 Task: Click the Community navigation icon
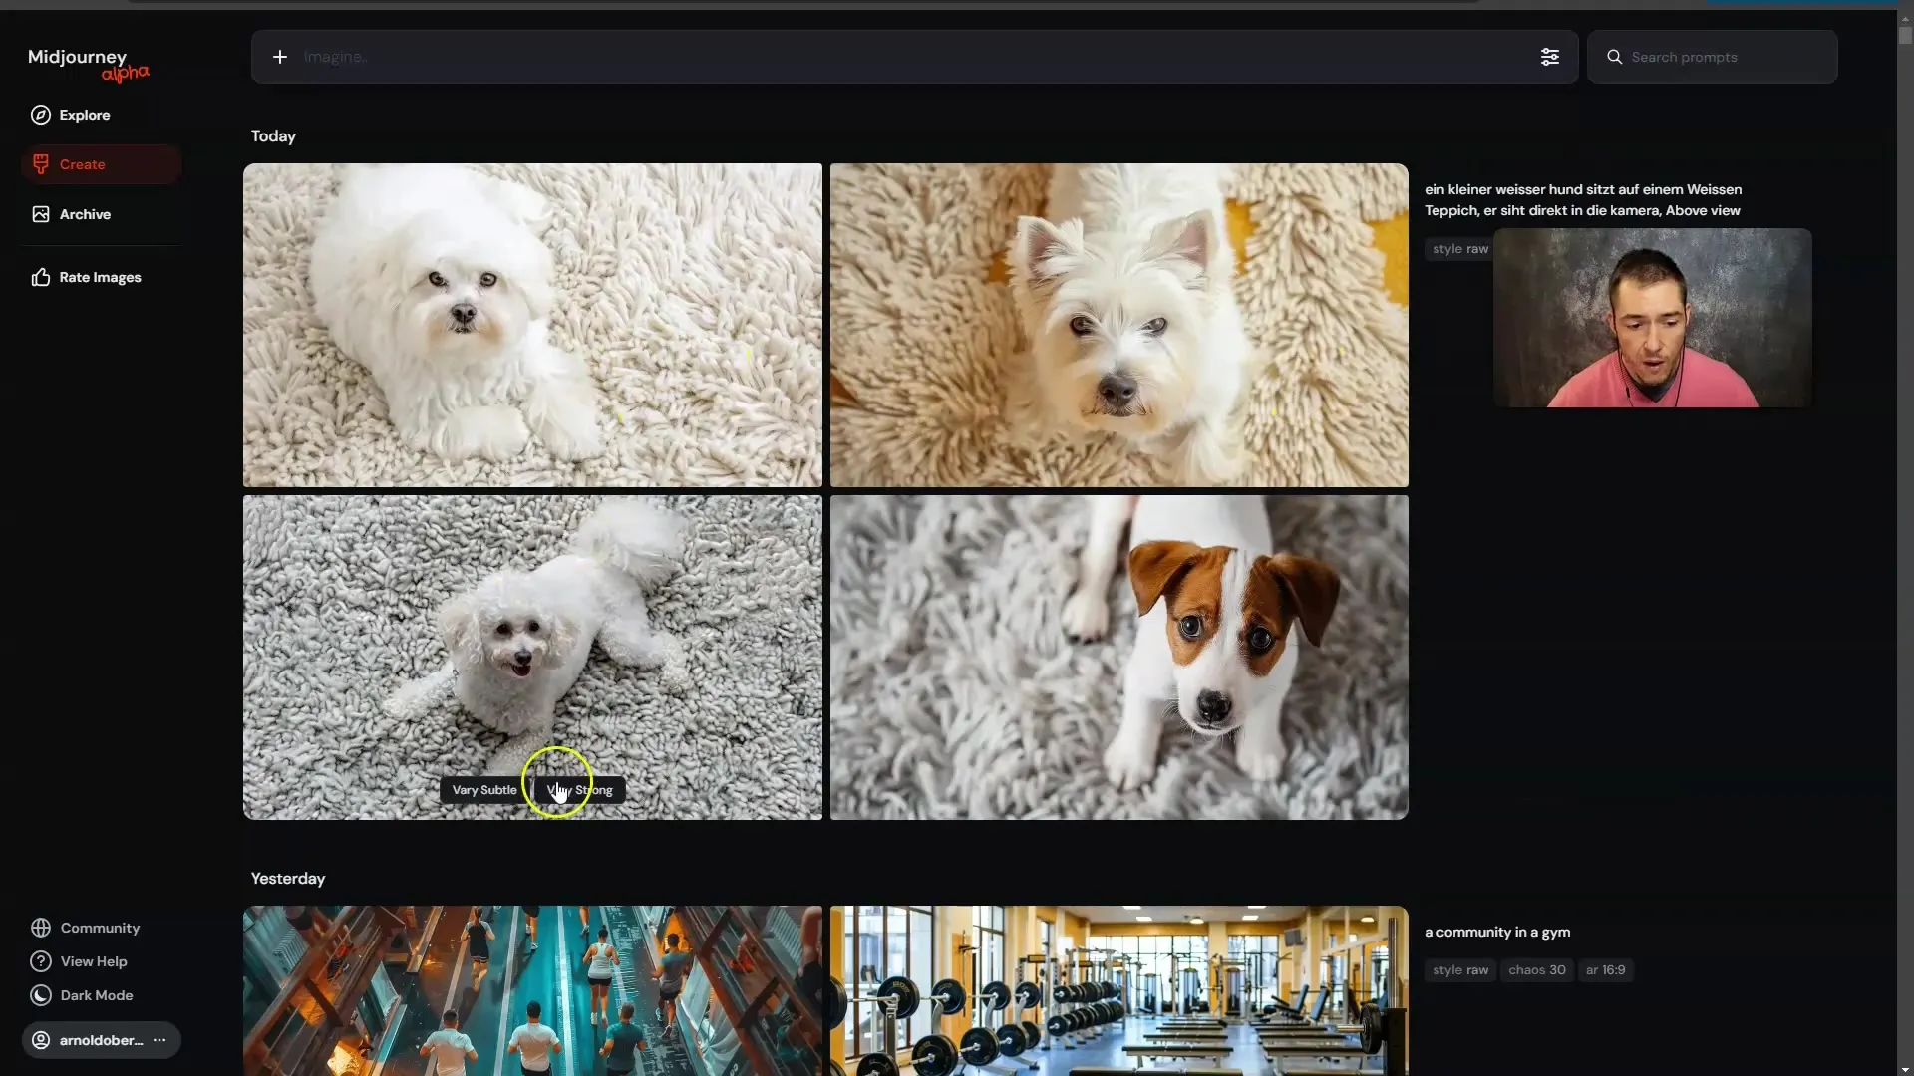[40, 928]
